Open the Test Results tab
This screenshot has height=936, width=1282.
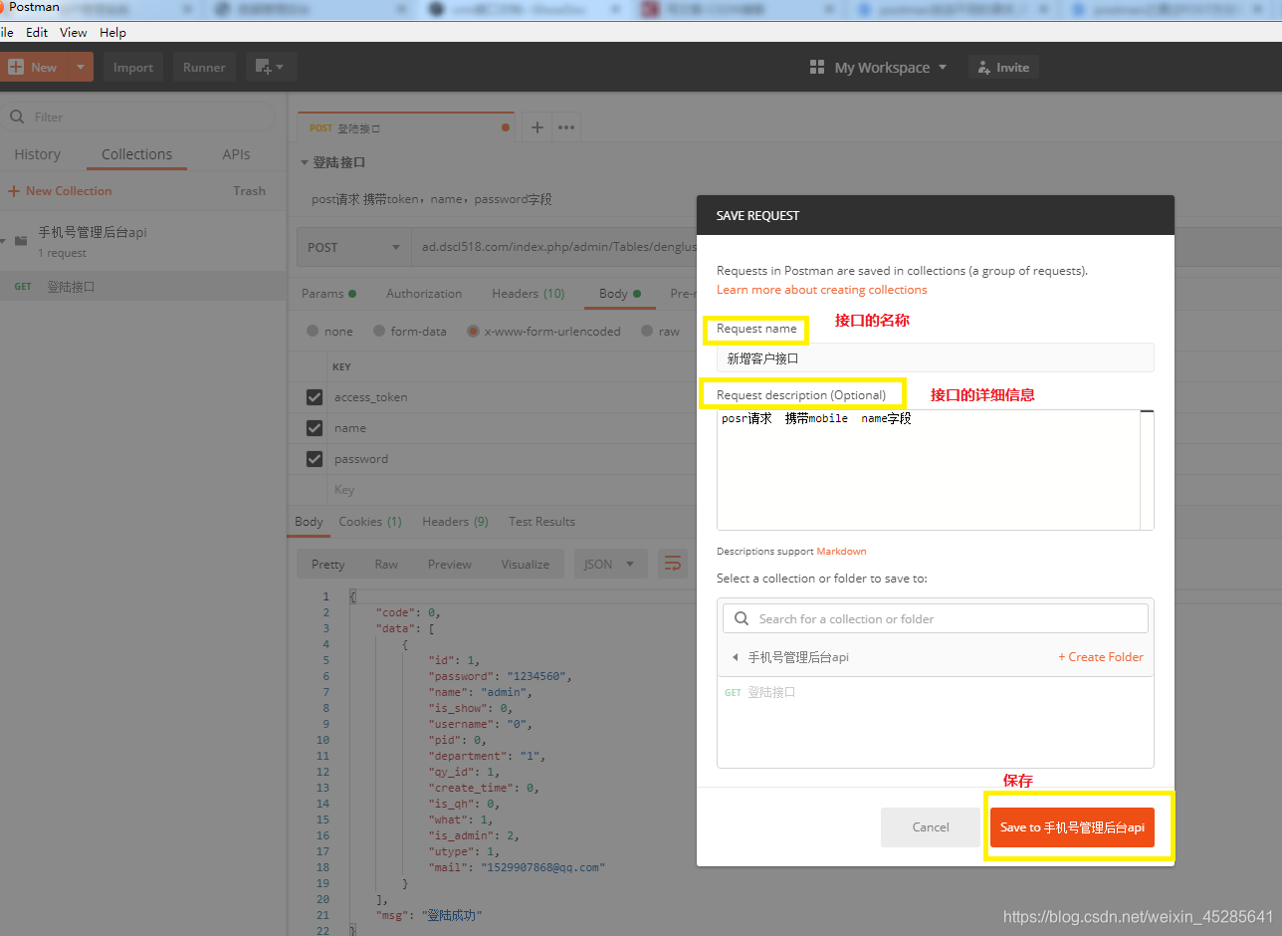pos(541,522)
